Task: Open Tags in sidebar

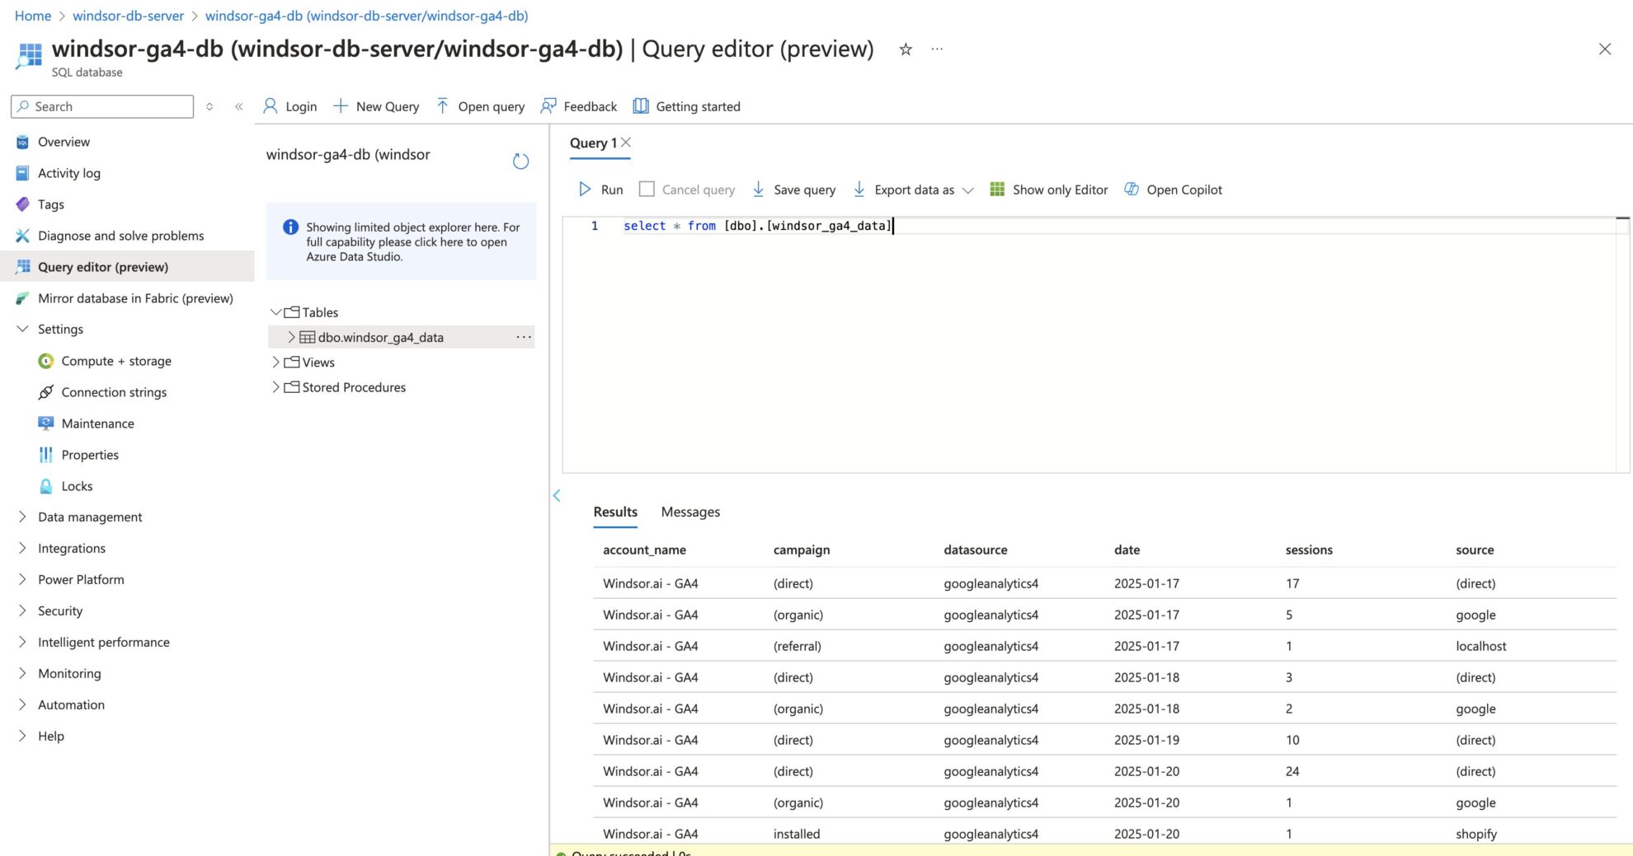Action: tap(51, 204)
